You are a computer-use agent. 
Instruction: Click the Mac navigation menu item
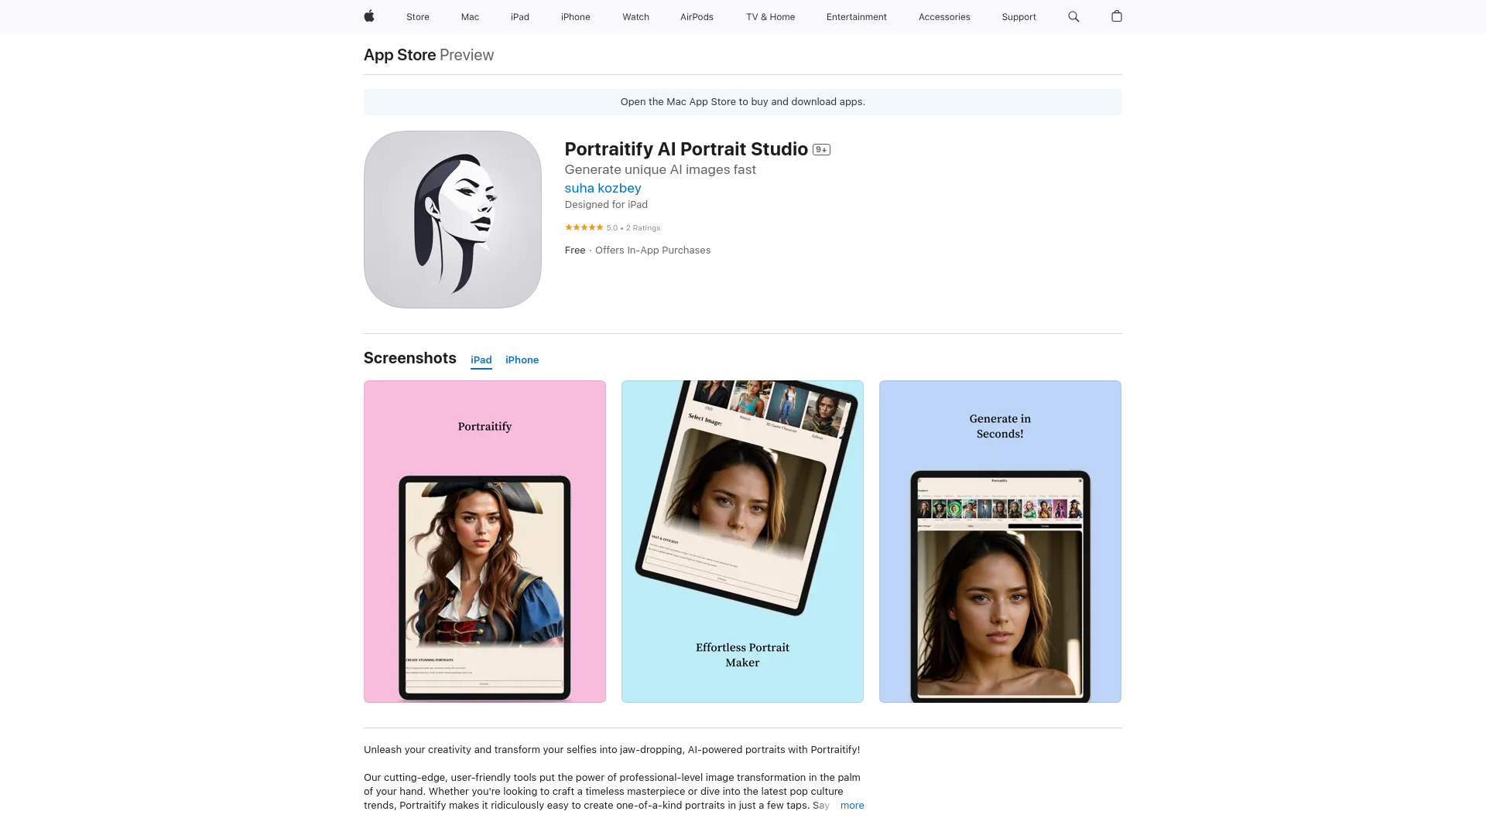coord(470,16)
